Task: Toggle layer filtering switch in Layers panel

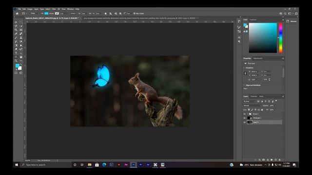Action: (x=276, y=101)
